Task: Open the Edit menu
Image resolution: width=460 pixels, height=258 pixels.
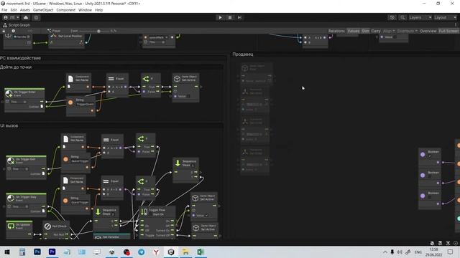Action: click(14, 10)
